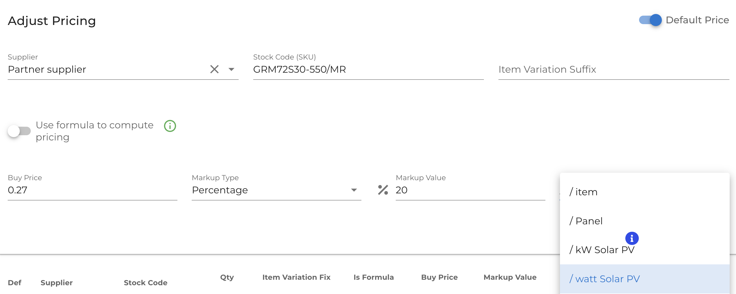The width and height of the screenshot is (736, 294).
Task: Expand the Supplier dropdown arrow
Action: (232, 69)
